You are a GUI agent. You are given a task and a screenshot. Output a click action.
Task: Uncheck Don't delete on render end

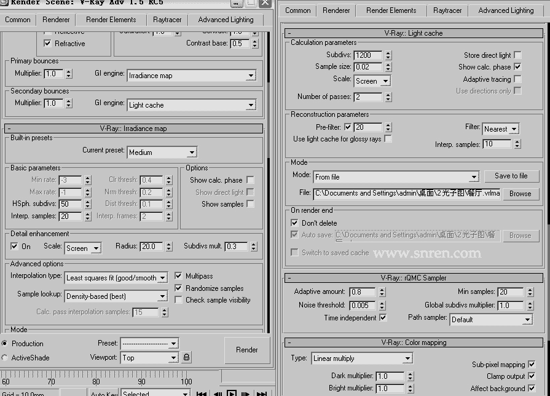tap(294, 223)
